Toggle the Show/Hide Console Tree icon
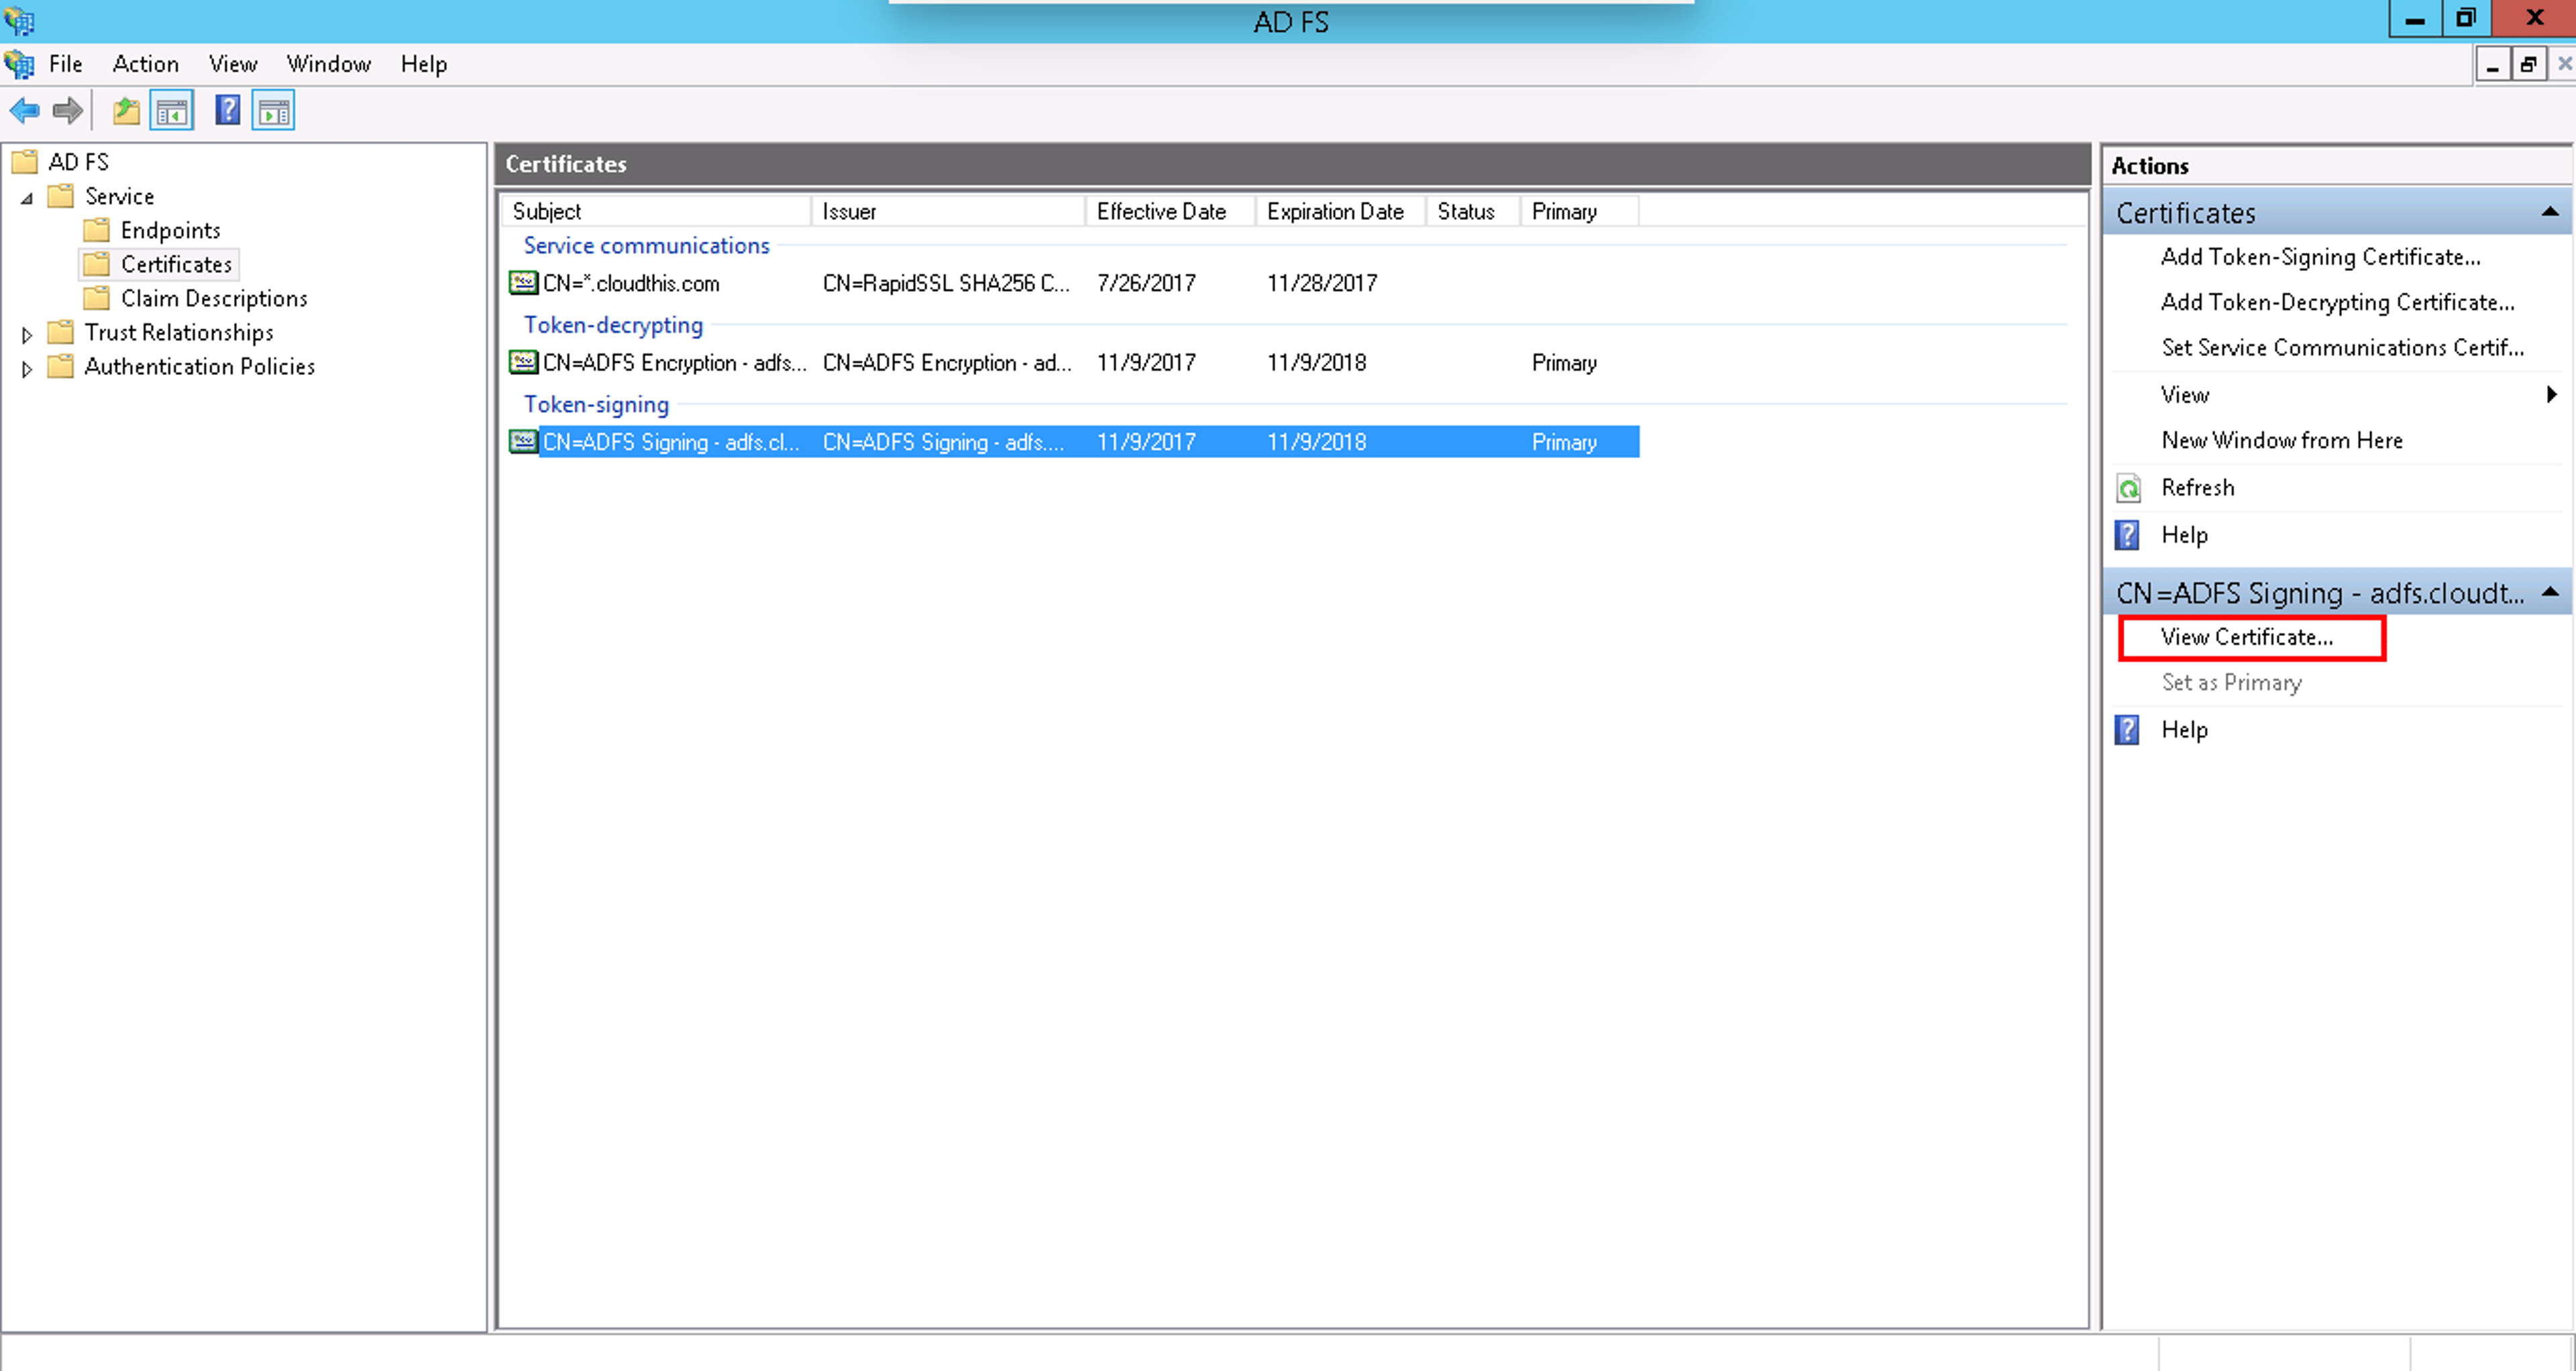Screen dimensions: 2576x1371 172,110
